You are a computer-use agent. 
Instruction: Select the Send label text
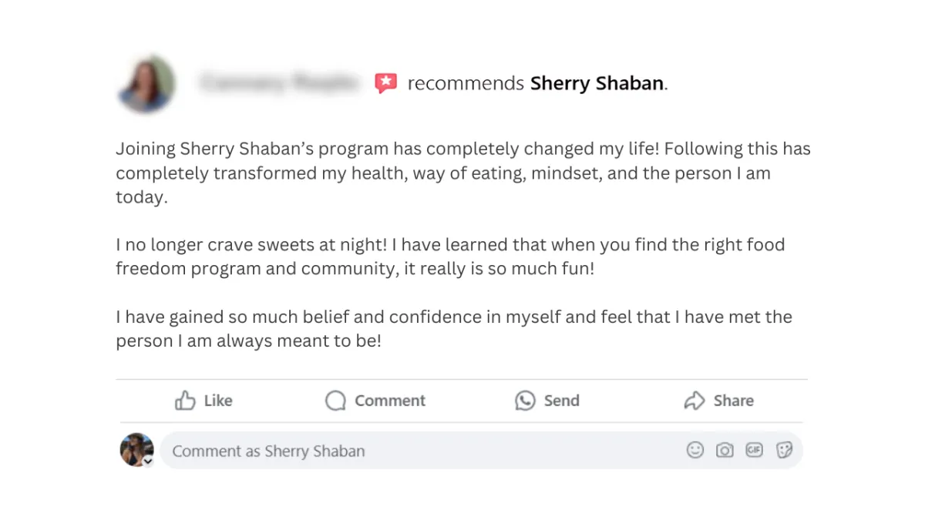pyautogui.click(x=562, y=401)
